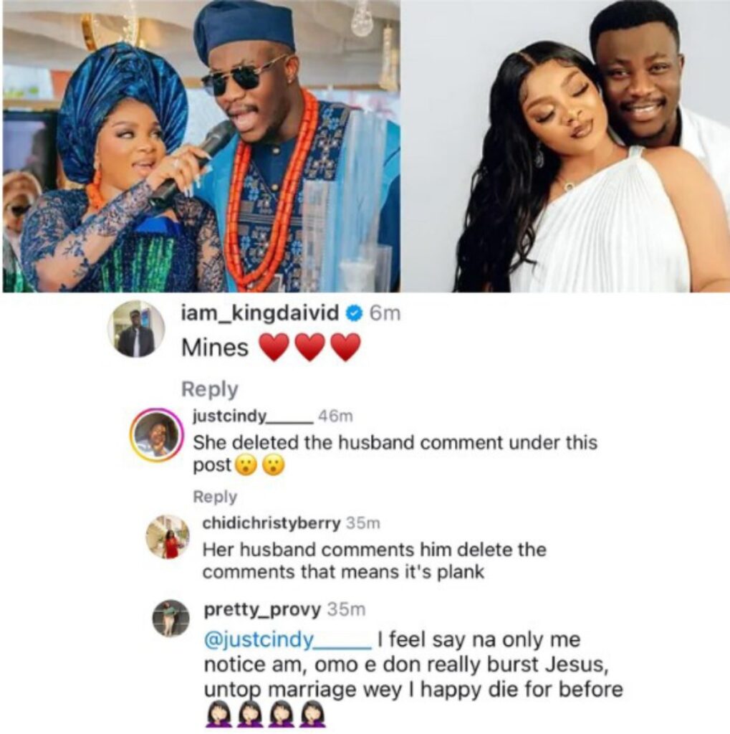The height and width of the screenshot is (734, 730).
Task: Follow the @justcindy mention link
Action: (287, 637)
